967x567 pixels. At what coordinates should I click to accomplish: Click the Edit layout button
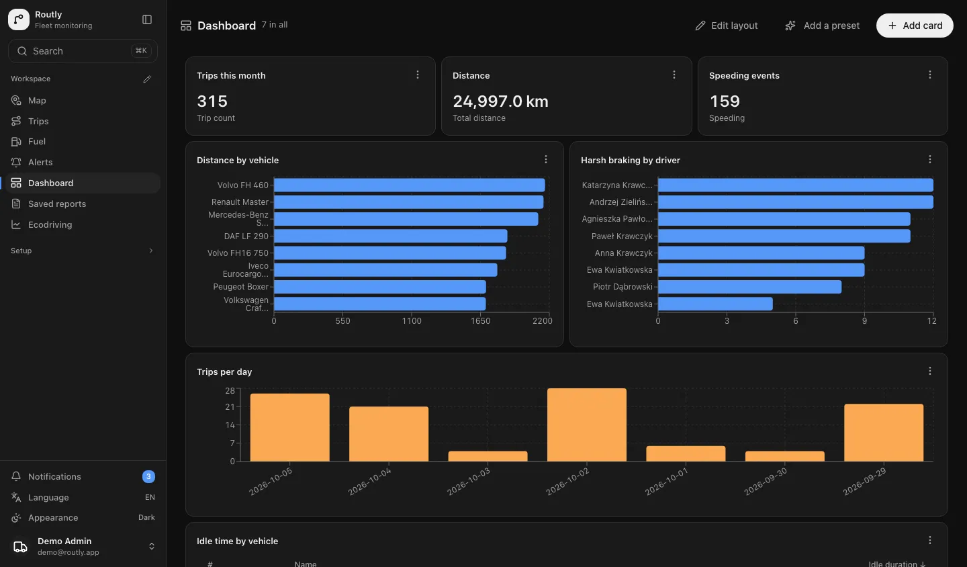(x=727, y=26)
